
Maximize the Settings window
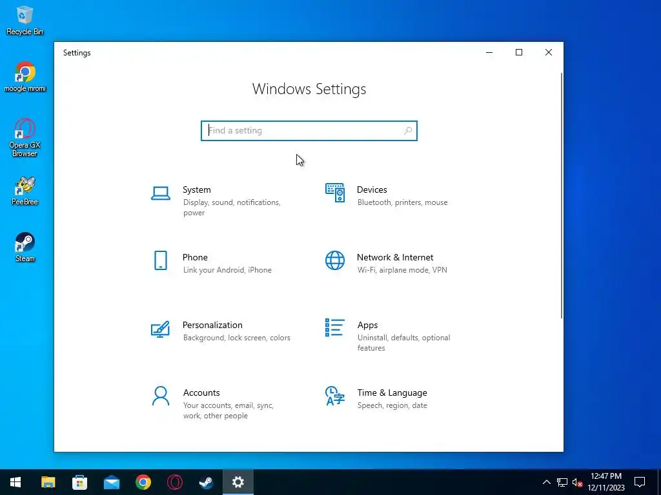pyautogui.click(x=519, y=53)
